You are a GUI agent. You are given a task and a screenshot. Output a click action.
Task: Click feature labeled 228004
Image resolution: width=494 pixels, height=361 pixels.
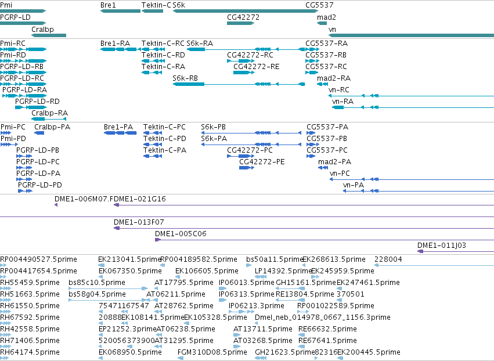click(x=388, y=259)
